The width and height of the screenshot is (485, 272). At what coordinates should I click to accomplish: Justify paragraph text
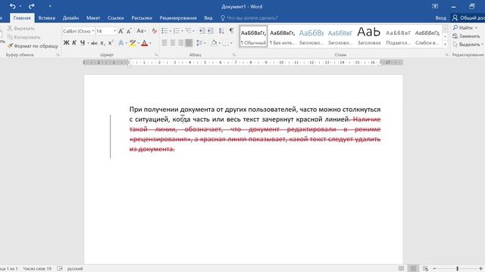pos(189,43)
